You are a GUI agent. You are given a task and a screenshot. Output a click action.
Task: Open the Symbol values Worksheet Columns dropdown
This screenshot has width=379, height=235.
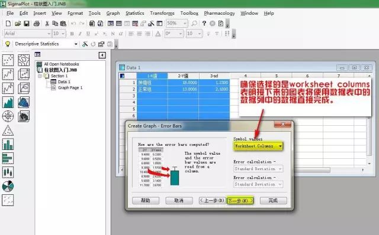(x=258, y=146)
